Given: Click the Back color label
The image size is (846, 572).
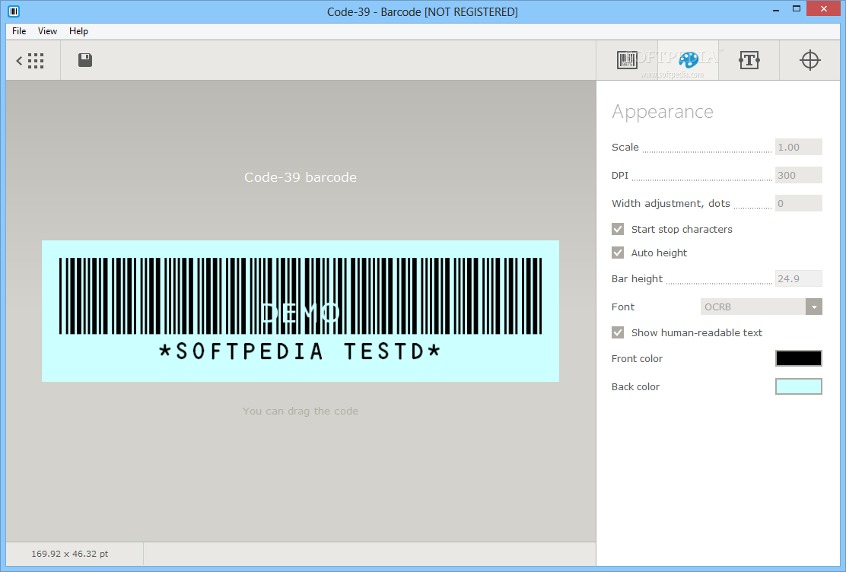Looking at the screenshot, I should (635, 386).
